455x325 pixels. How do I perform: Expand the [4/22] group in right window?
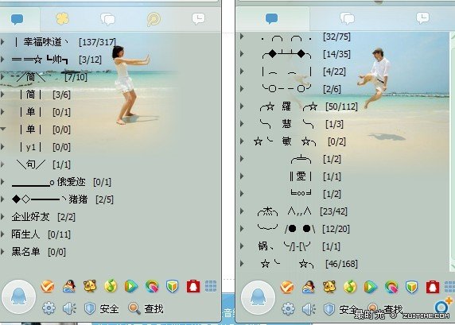coord(242,72)
